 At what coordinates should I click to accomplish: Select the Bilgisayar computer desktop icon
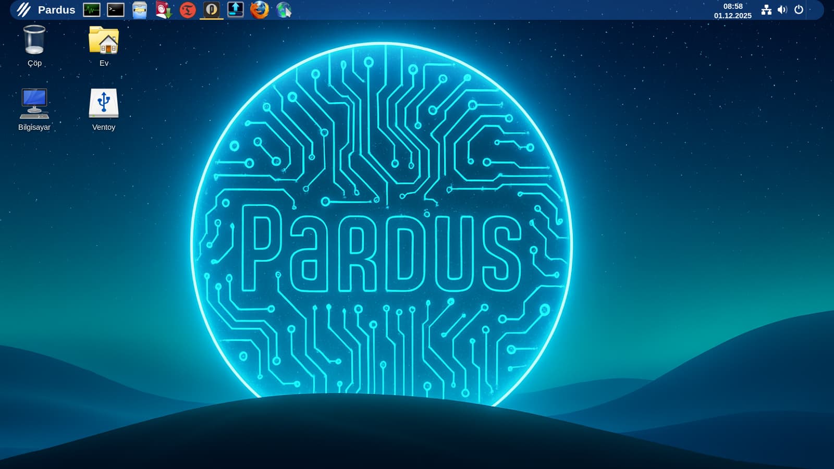[x=34, y=109]
